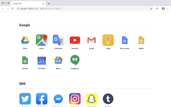Open the Facebook icon
The height and width of the screenshot is (107, 171).
click(42, 99)
